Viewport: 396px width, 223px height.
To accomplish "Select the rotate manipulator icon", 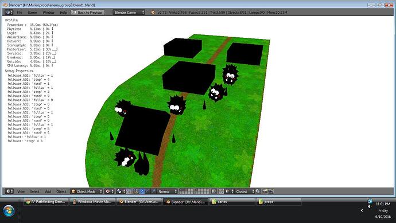I will click(147, 191).
